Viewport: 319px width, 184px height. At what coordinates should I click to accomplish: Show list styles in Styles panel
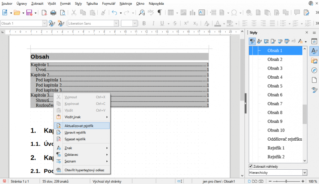coord(280,41)
